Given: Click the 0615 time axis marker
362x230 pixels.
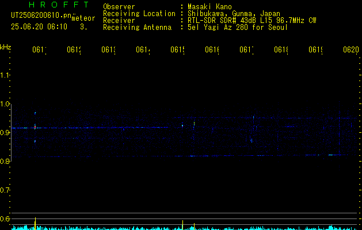Looking at the screenshot, I should pos(177,50).
